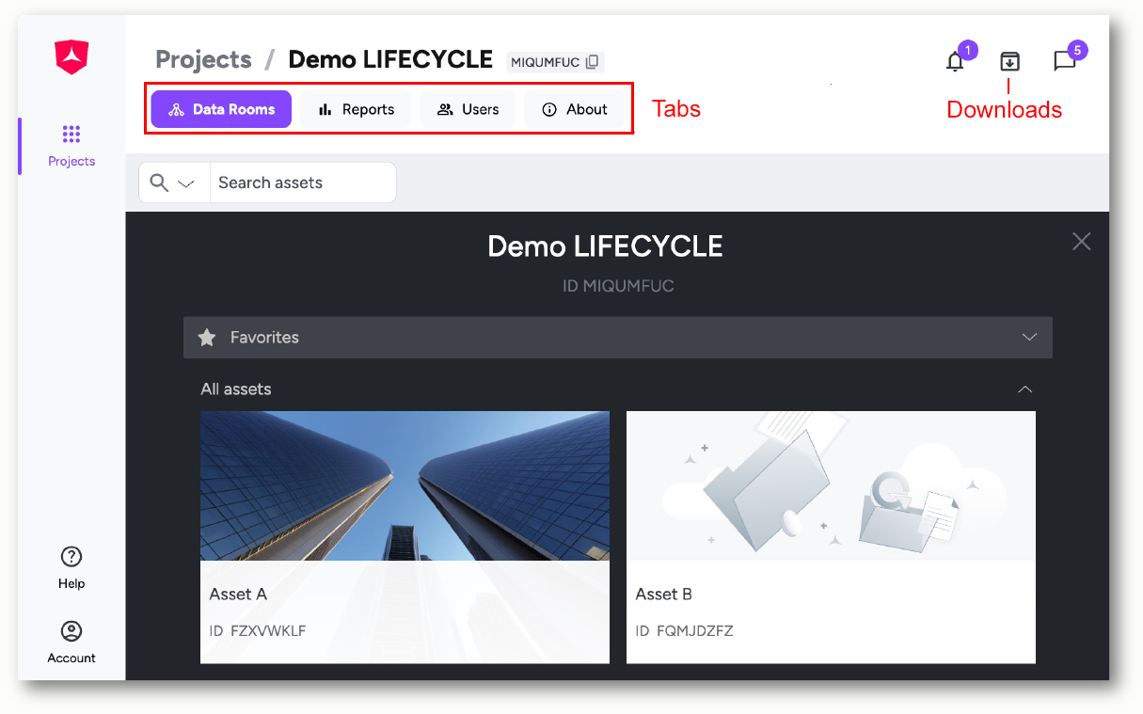Click the Search assets field
The width and height of the screenshot is (1143, 714).
point(303,182)
